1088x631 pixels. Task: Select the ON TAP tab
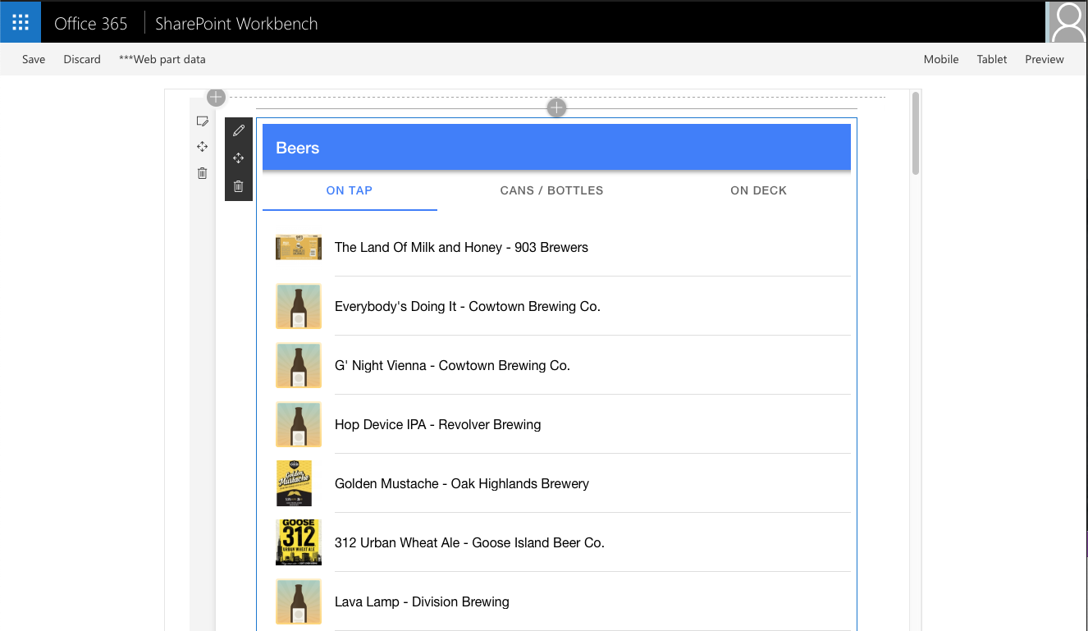pos(350,190)
